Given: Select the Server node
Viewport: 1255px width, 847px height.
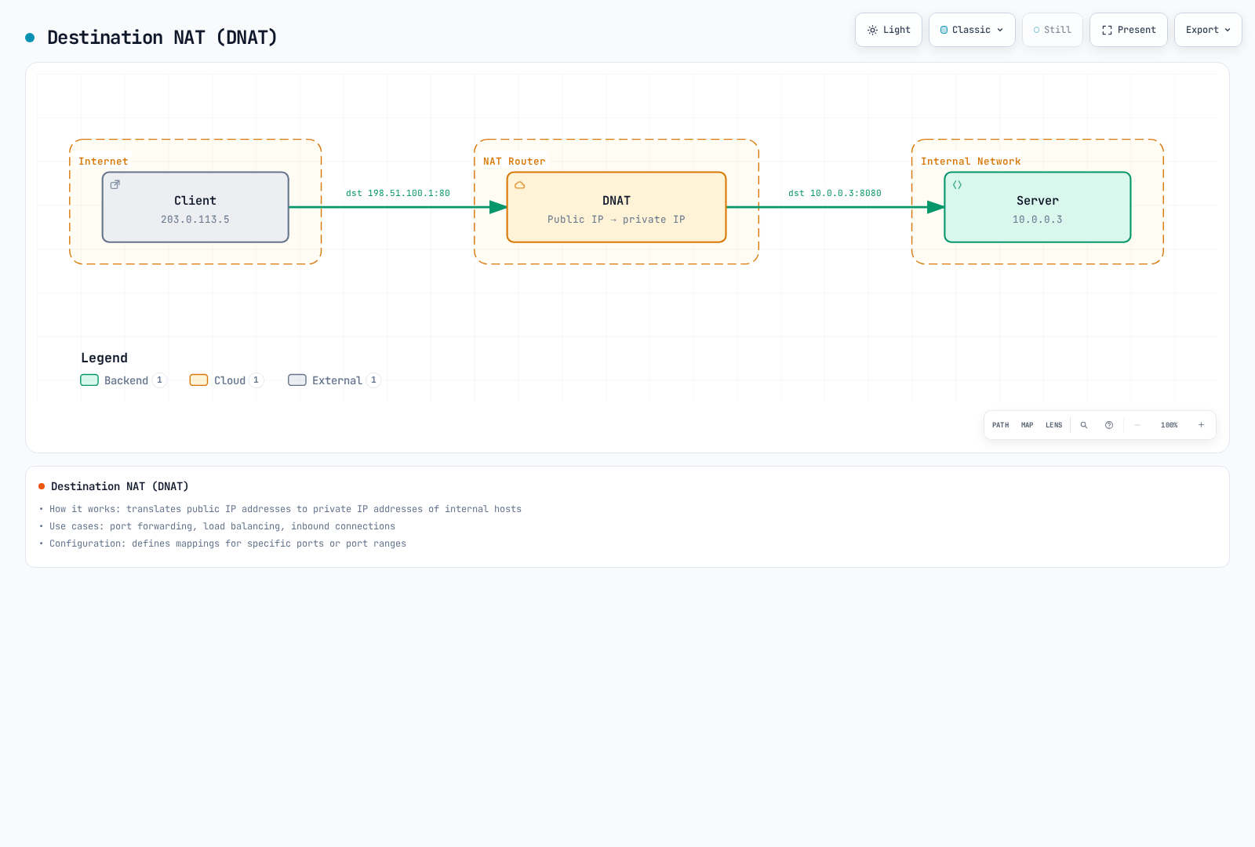Looking at the screenshot, I should click(1038, 207).
